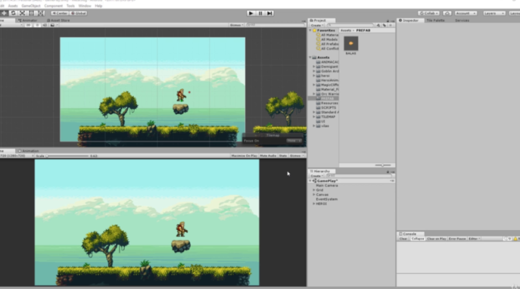Click the Scene view search field

click(275, 25)
